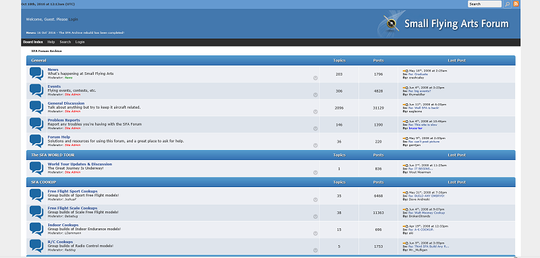Viewport: 540px width, 258px height.
Task: Click the R/C Cookups board bubble icon
Action: [x=36, y=247]
